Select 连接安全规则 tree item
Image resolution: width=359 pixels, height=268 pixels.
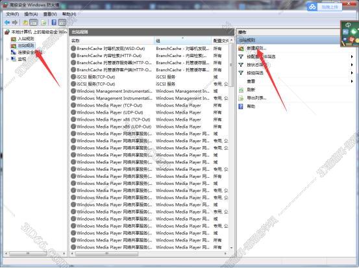(30, 53)
